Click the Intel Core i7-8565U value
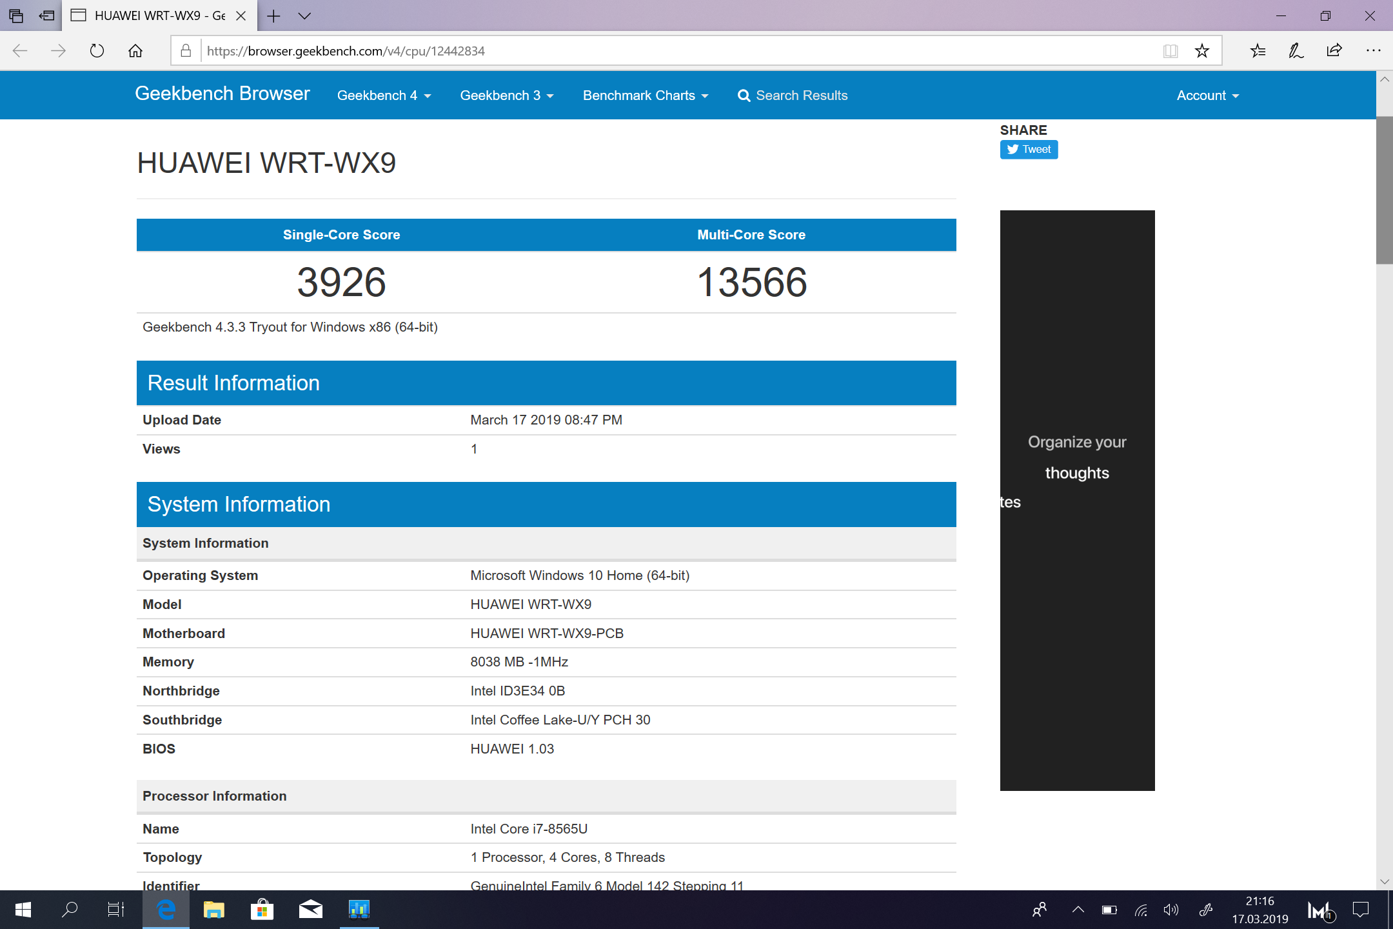The height and width of the screenshot is (929, 1393). (x=529, y=829)
